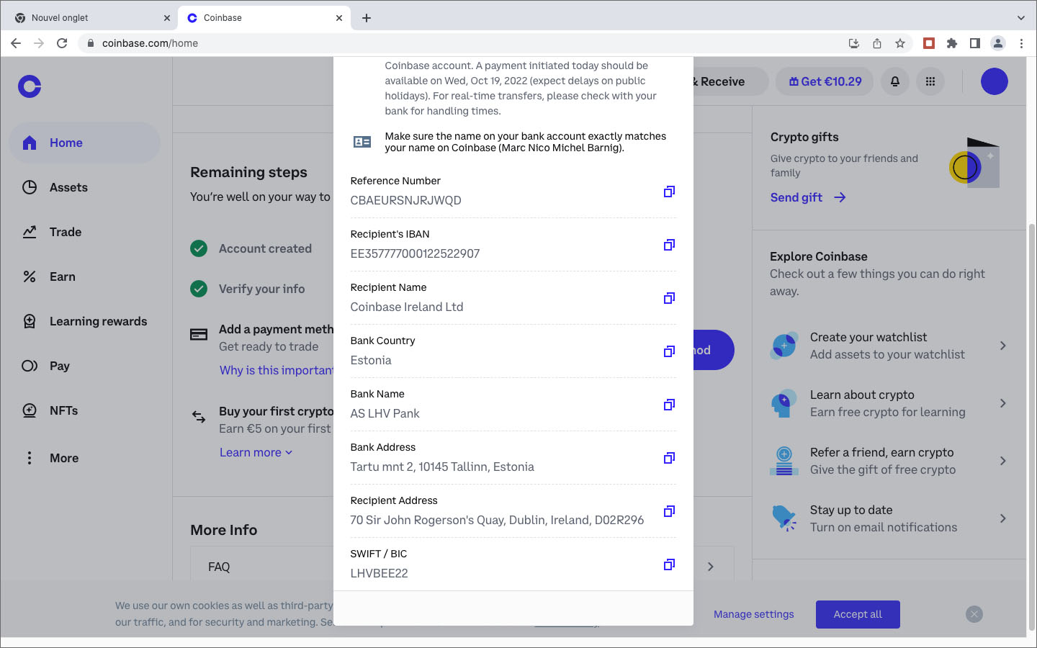Copy the SWIFT / BIC code
Screen dimensions: 1037x648
point(669,564)
